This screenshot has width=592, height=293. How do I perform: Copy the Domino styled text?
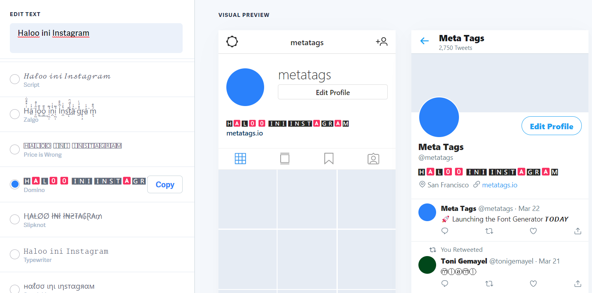click(165, 185)
